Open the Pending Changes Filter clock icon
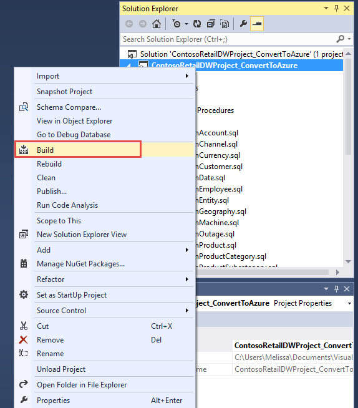 [177, 24]
